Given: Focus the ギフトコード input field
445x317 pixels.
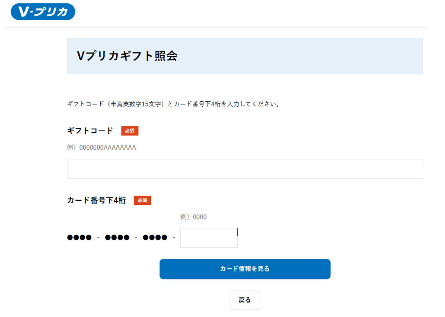Looking at the screenshot, I should (245, 169).
